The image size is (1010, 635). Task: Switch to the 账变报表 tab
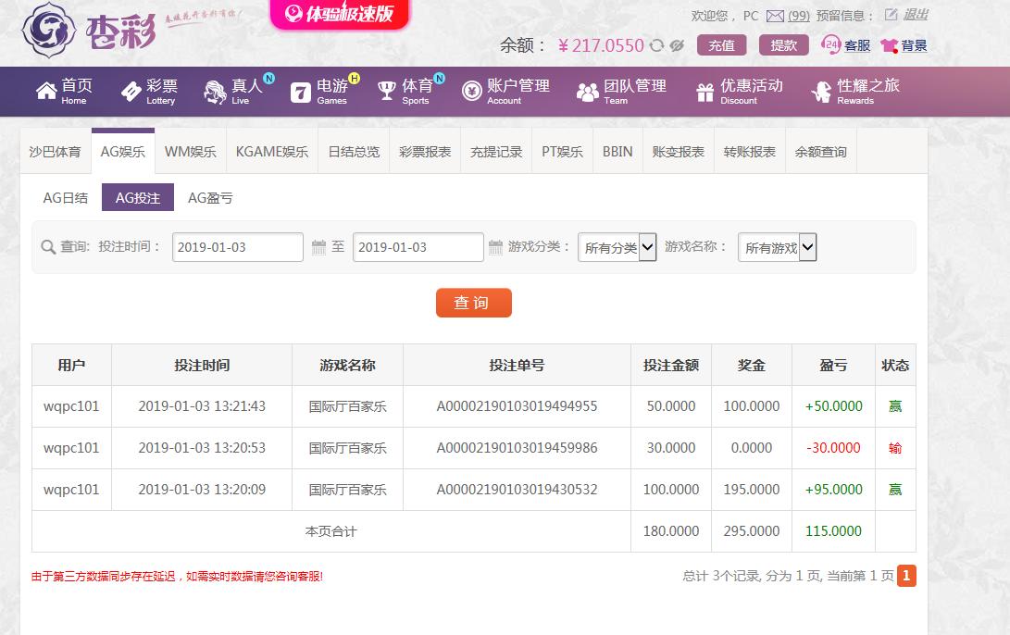coord(679,152)
